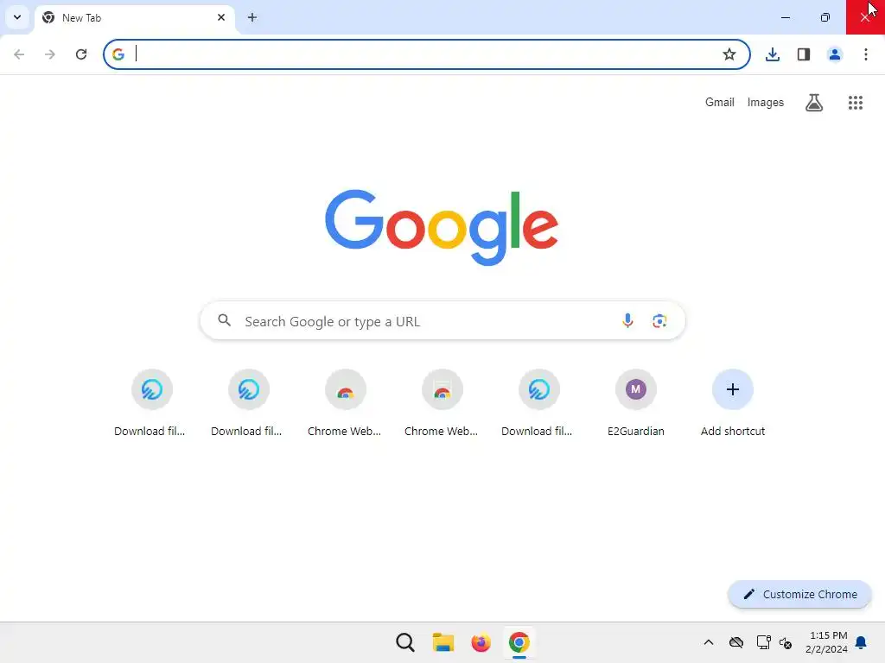Screen dimensions: 885x663
Task: Open the tab search dropdown arrow
Action: (x=17, y=17)
